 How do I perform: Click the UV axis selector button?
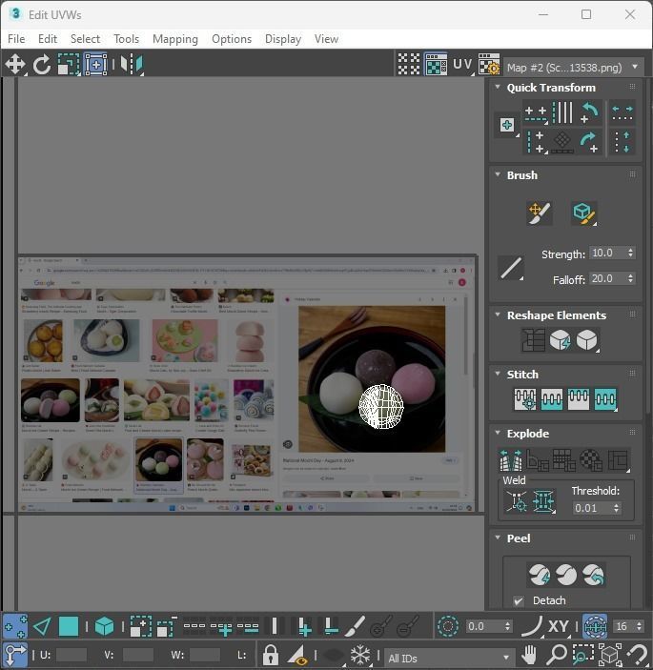pos(463,65)
